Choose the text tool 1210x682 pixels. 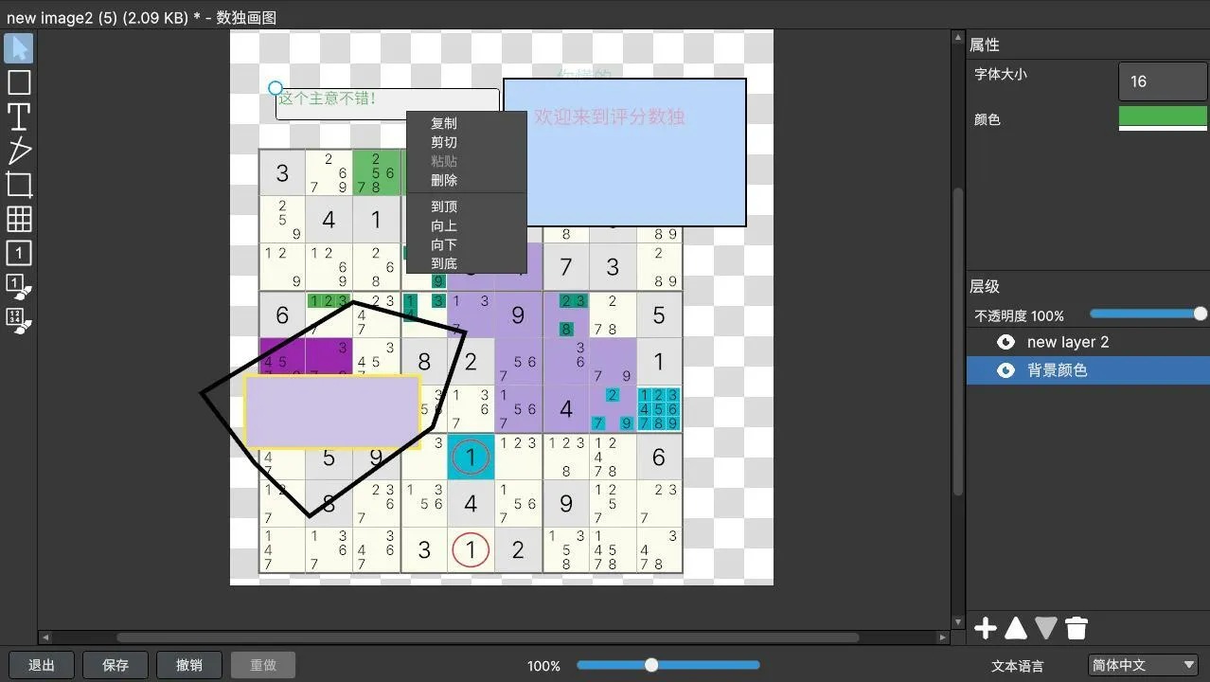coord(19,117)
